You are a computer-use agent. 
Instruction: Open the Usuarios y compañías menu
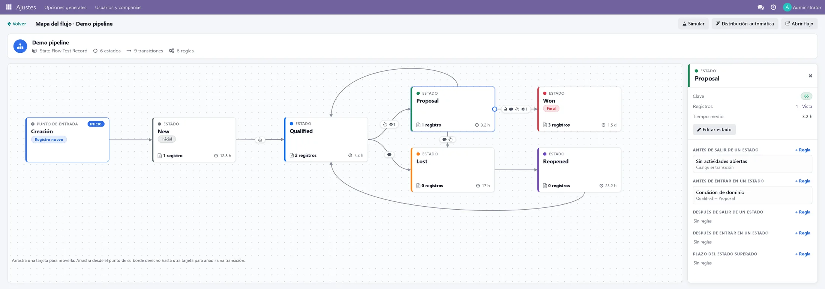coord(118,7)
